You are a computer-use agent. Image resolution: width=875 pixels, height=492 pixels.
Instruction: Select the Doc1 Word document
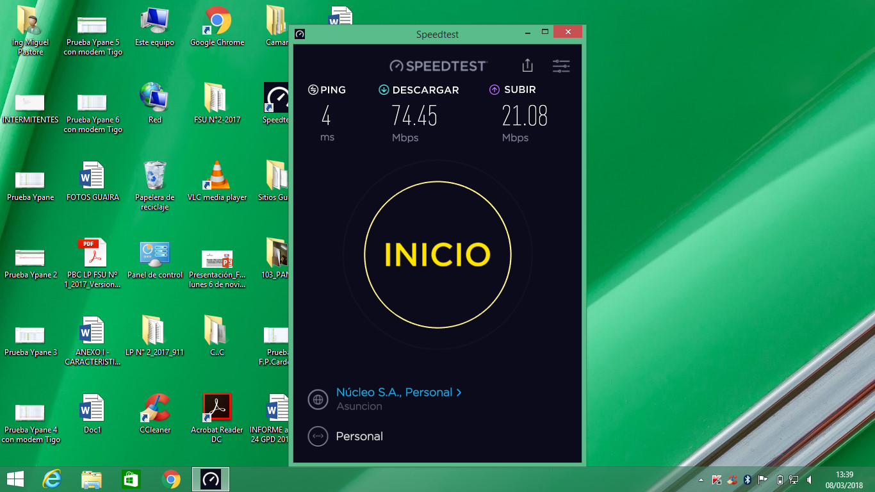[x=93, y=414]
